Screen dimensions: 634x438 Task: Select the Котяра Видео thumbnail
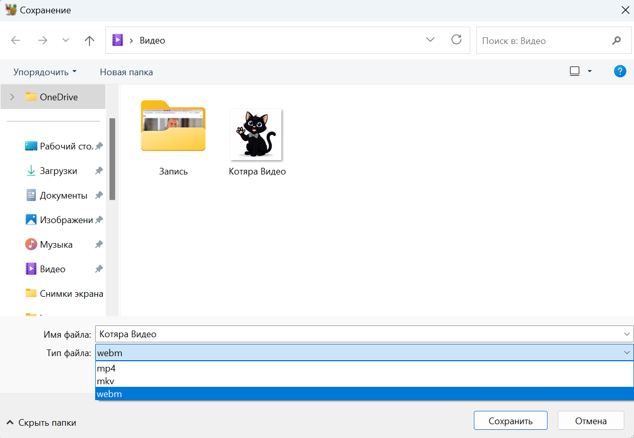pyautogui.click(x=256, y=135)
